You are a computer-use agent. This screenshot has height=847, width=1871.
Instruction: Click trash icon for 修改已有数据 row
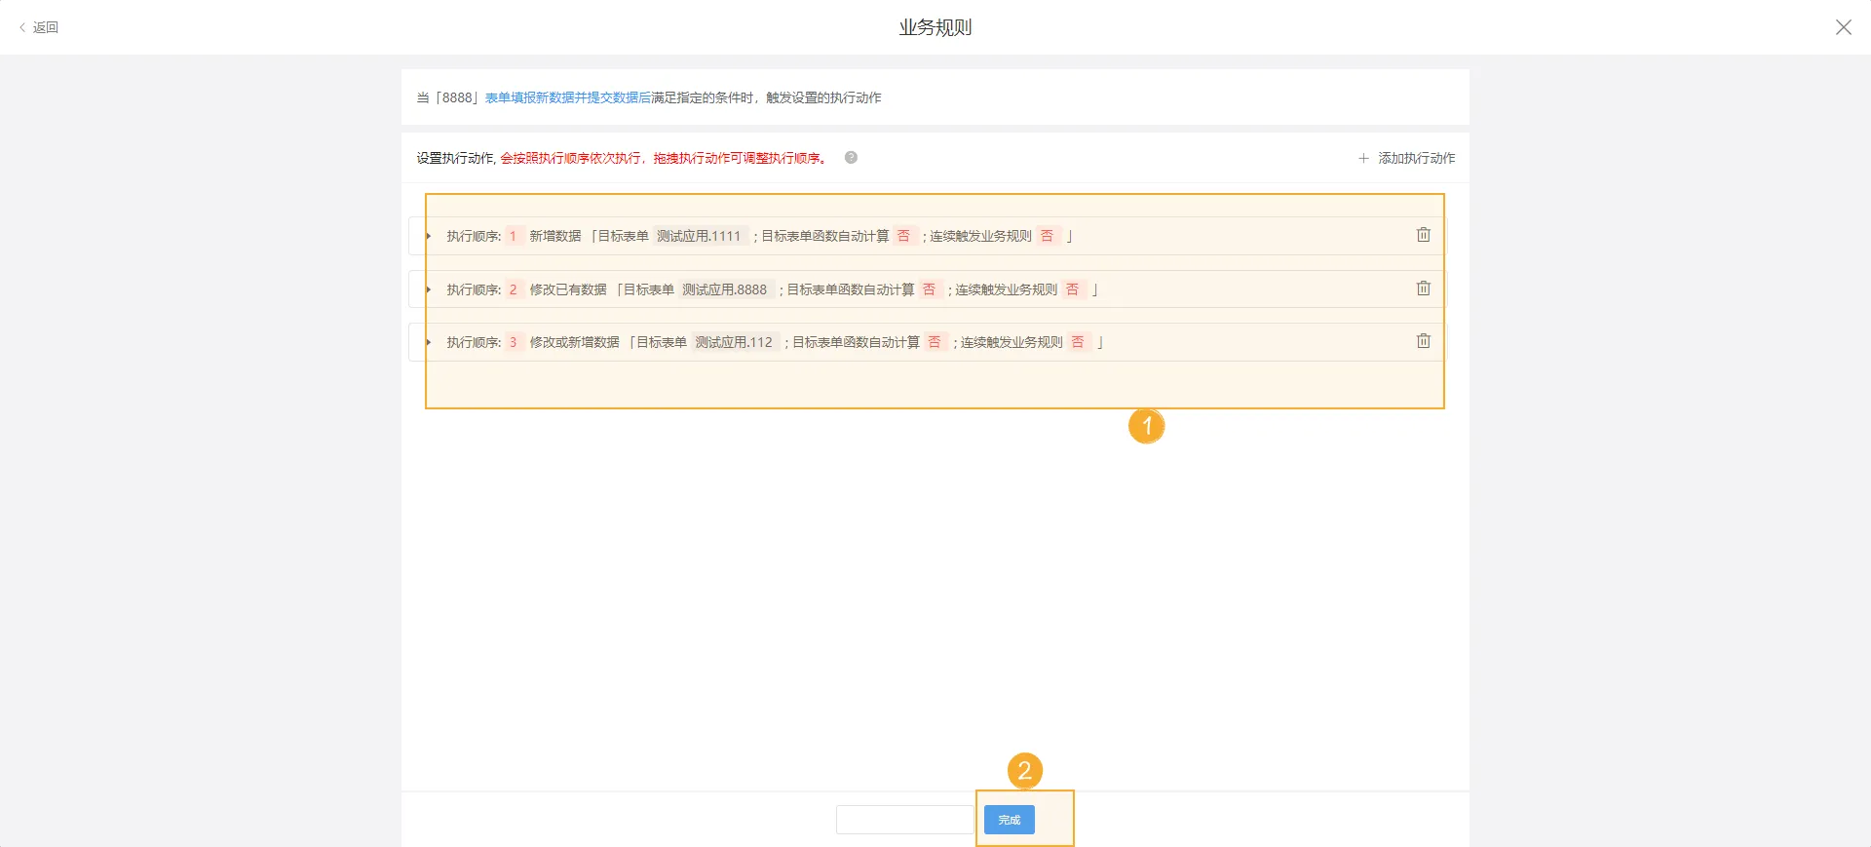click(x=1423, y=289)
